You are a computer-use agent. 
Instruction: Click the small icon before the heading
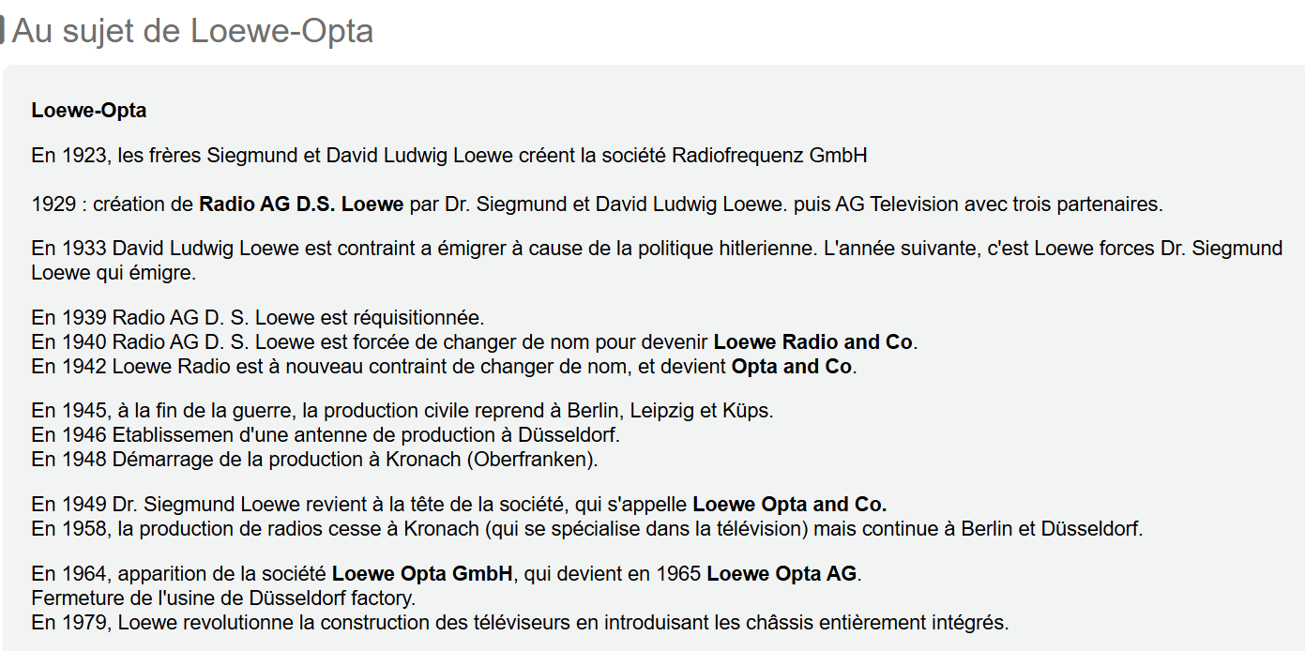click(3, 30)
